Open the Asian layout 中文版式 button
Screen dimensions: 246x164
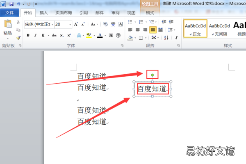point(154,38)
